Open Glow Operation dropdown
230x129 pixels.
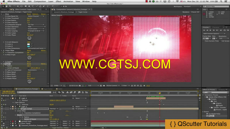coord(37,27)
